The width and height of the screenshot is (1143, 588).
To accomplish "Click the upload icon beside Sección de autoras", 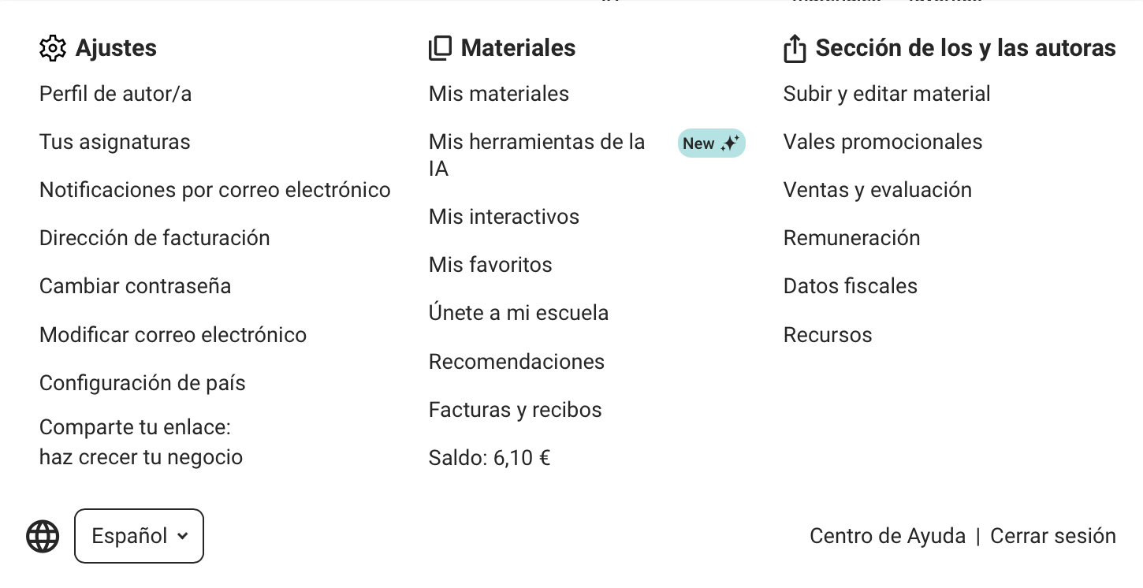I will [795, 49].
